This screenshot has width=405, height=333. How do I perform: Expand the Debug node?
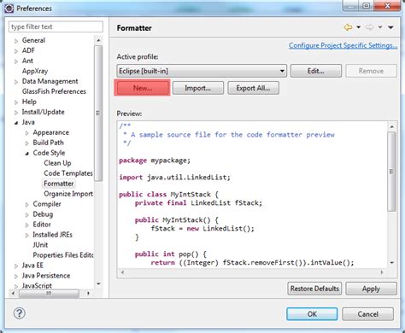[27, 215]
